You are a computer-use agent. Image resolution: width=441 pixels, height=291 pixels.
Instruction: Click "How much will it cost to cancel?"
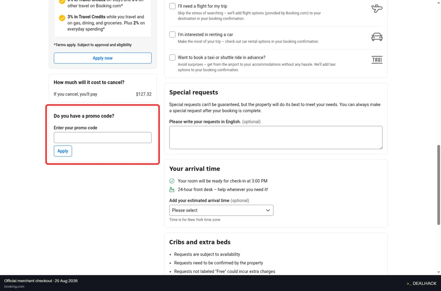tap(89, 82)
